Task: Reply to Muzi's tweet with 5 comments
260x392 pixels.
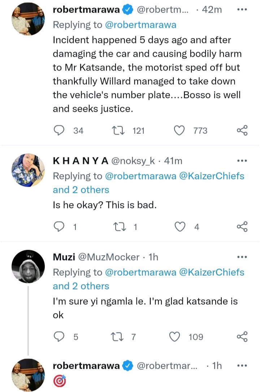Action: tap(59, 337)
